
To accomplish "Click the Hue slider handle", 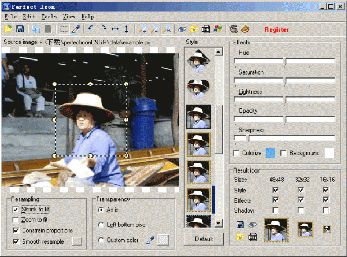I will (285, 61).
